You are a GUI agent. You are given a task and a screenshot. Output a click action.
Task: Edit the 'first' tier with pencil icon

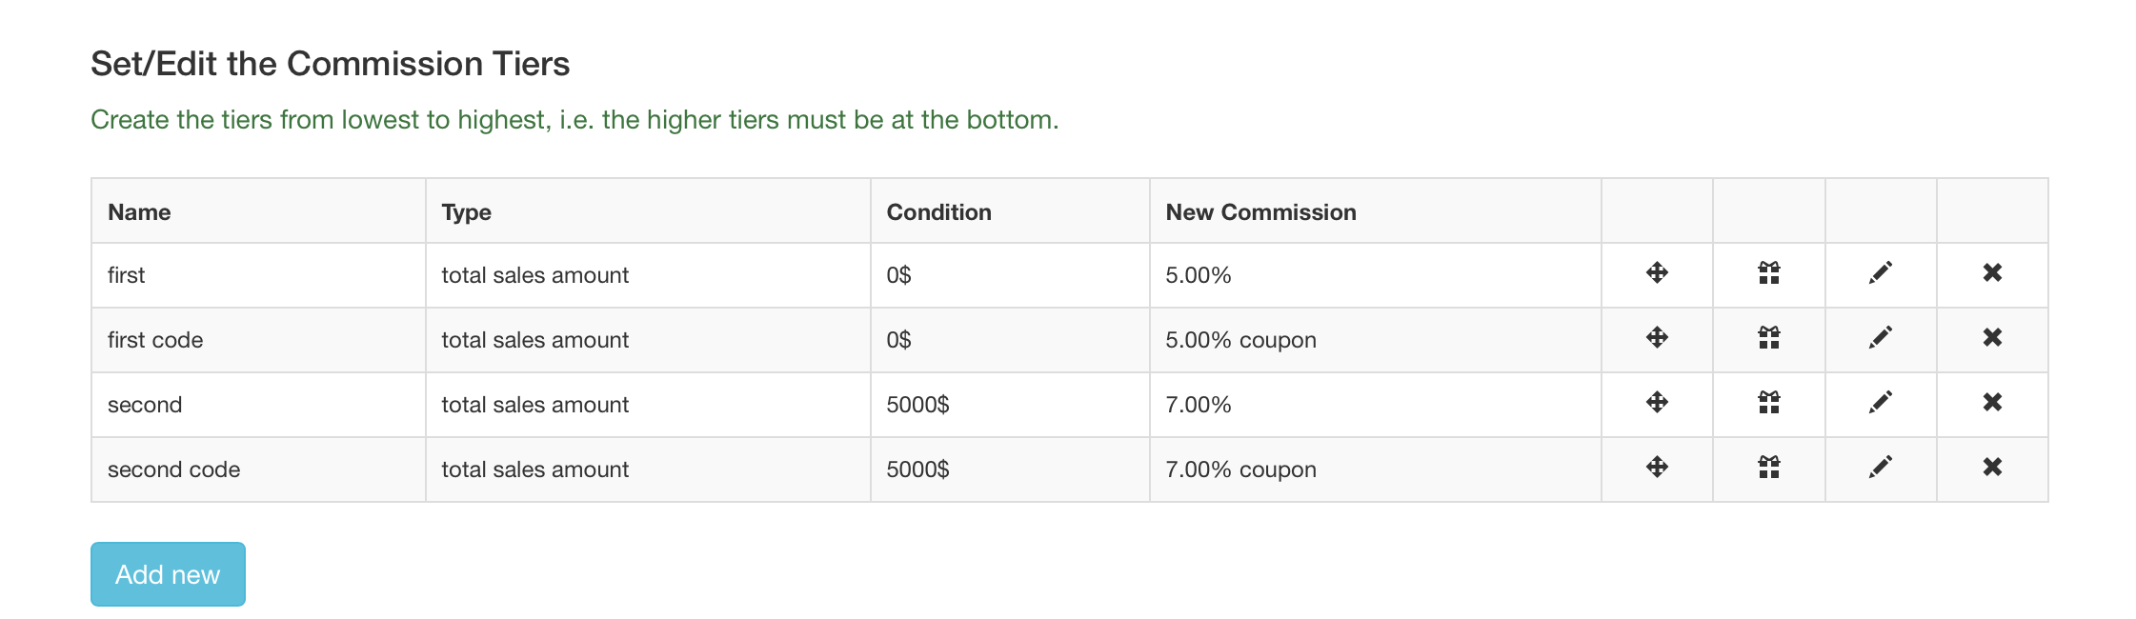[1880, 273]
